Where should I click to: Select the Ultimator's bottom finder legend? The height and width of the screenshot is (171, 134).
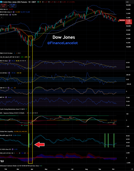pos(19,166)
